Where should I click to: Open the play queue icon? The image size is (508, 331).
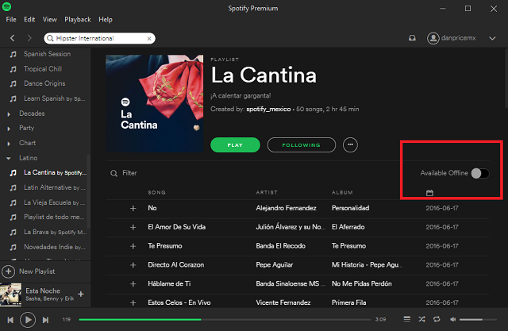tap(407, 319)
